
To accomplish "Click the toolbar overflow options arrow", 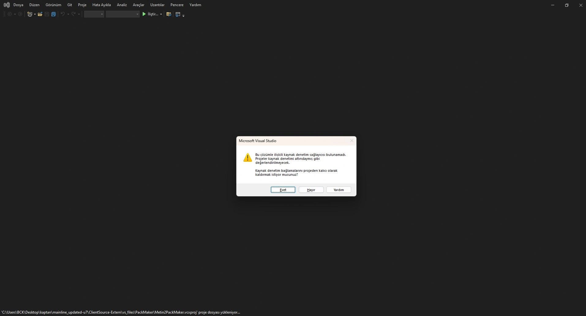I will tap(183, 16).
